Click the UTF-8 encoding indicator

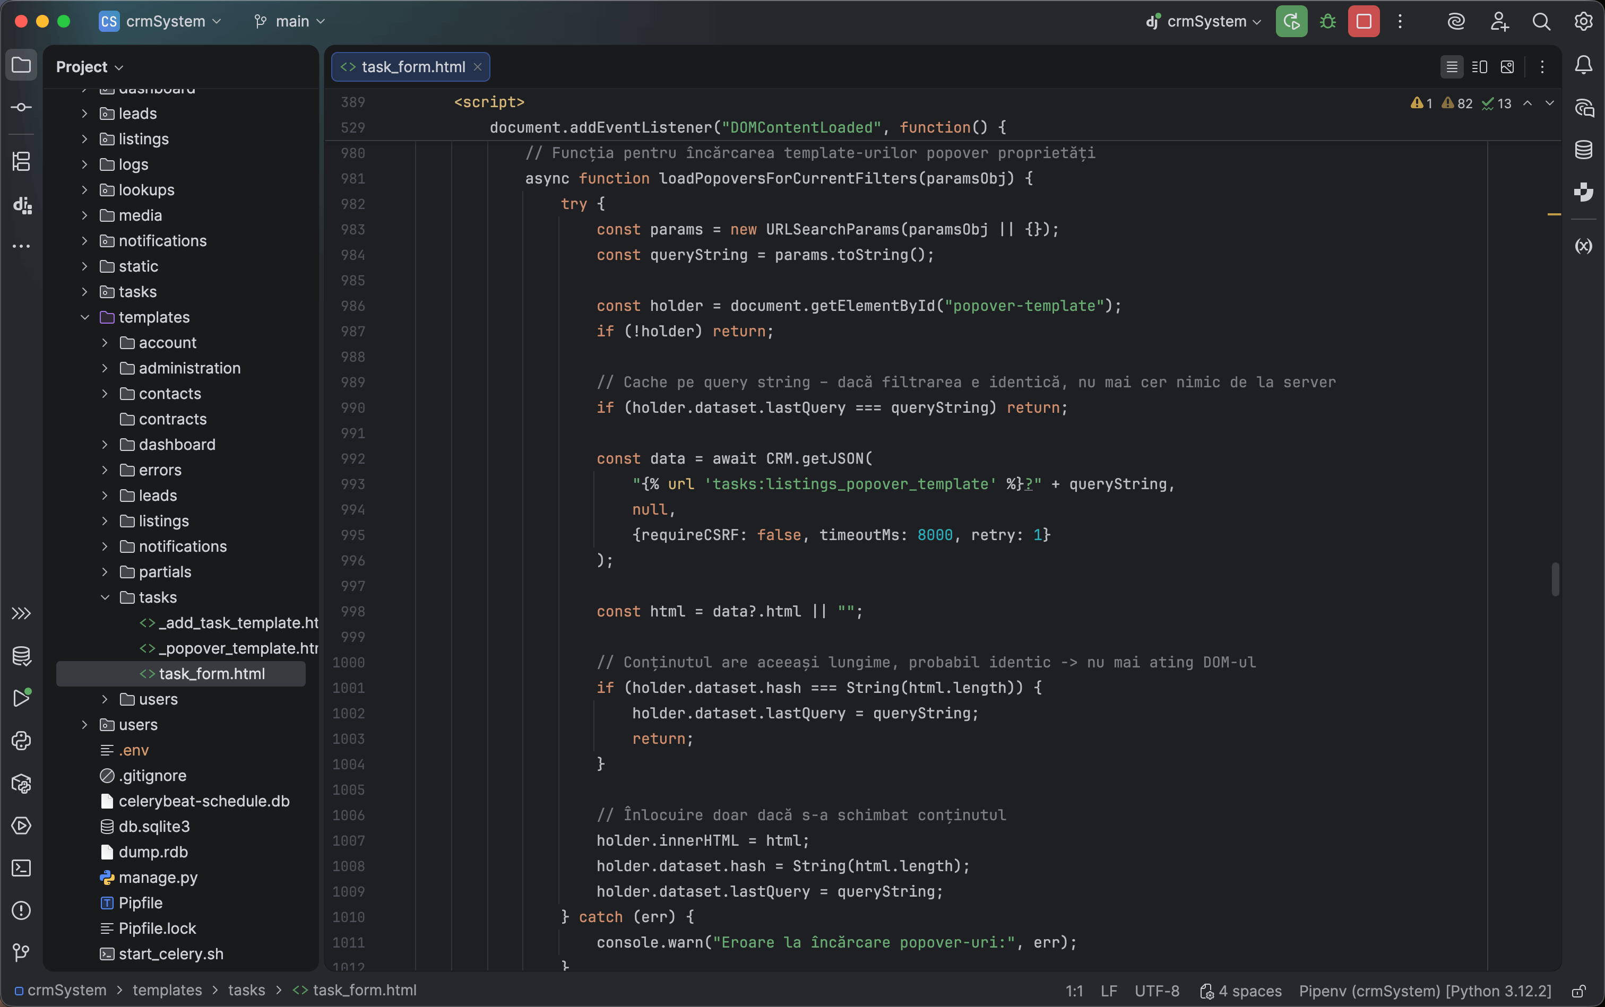[1157, 991]
